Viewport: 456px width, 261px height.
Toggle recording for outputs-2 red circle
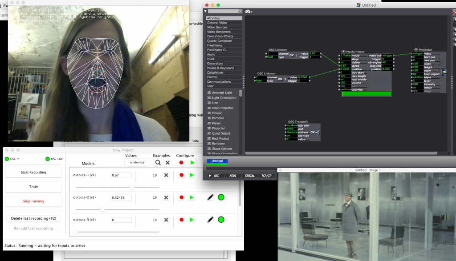pyautogui.click(x=182, y=197)
